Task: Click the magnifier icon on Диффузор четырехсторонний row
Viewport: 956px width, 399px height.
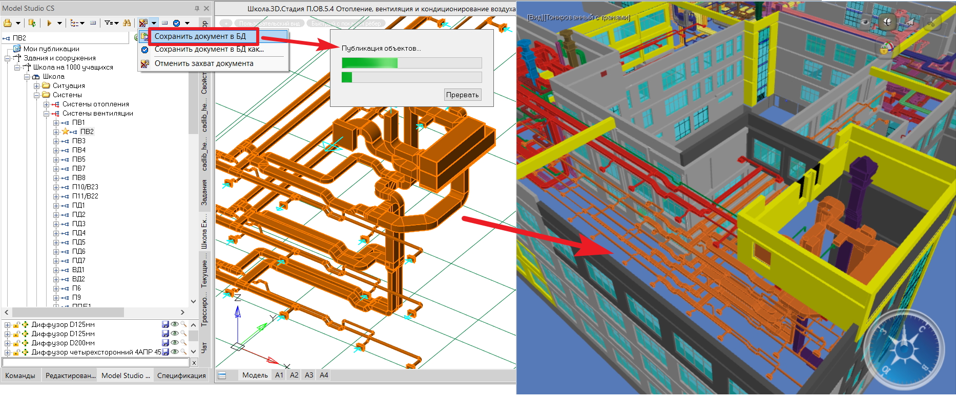Action: [183, 352]
